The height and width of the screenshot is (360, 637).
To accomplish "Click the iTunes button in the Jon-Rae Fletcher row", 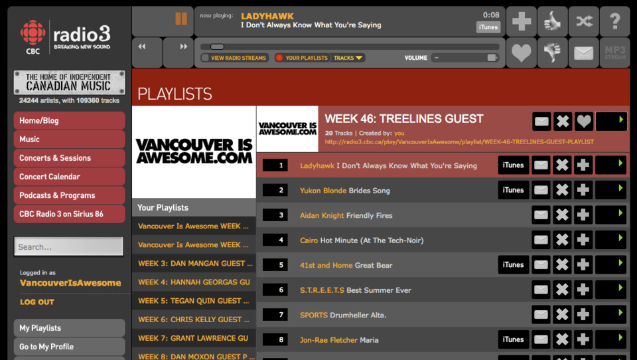I will coord(514,339).
